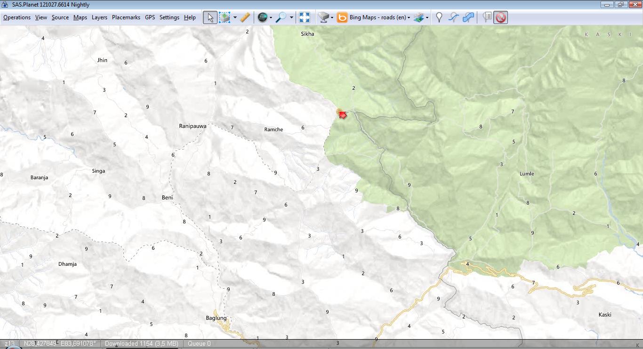Toggle hide all placemarks red button
Image resolution: width=643 pixels, height=349 pixels.
[501, 17]
